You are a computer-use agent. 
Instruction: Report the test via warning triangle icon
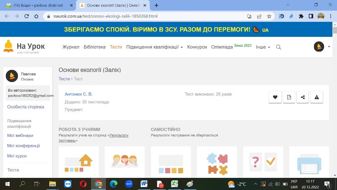[x=317, y=97]
